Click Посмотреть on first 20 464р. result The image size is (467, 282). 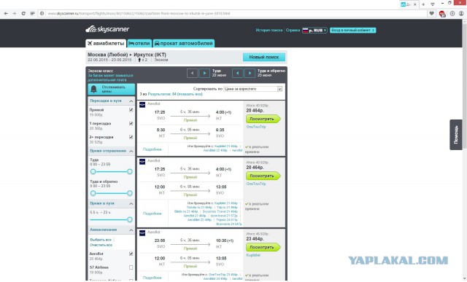tap(263, 119)
